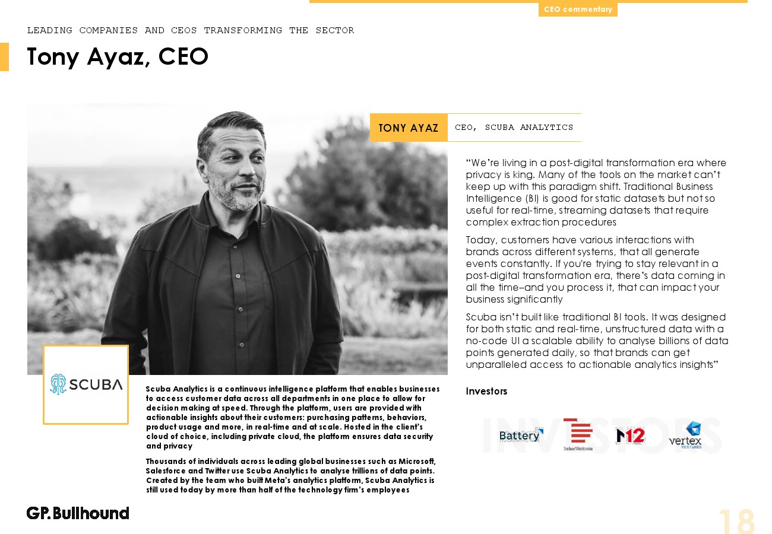
Task: Click the 'Leading companies and CEOs' subtitle
Action: pyautogui.click(x=191, y=30)
